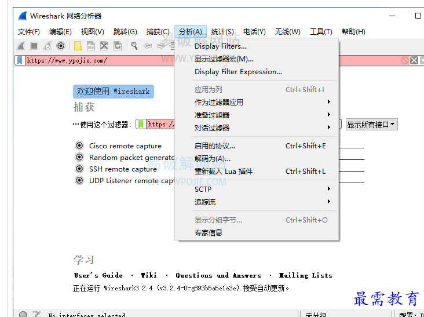Click SSH remote capture gear icon
This screenshot has height=317, width=424.
pyautogui.click(x=79, y=169)
